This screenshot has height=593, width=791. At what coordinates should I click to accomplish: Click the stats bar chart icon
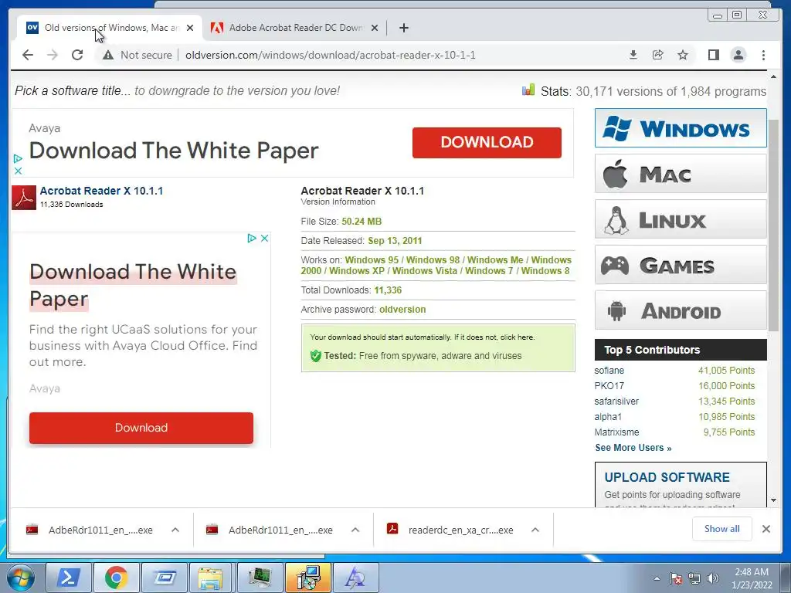[528, 90]
